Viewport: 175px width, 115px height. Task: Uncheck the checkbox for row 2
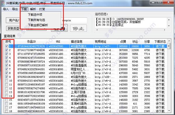[x=6, y=50]
